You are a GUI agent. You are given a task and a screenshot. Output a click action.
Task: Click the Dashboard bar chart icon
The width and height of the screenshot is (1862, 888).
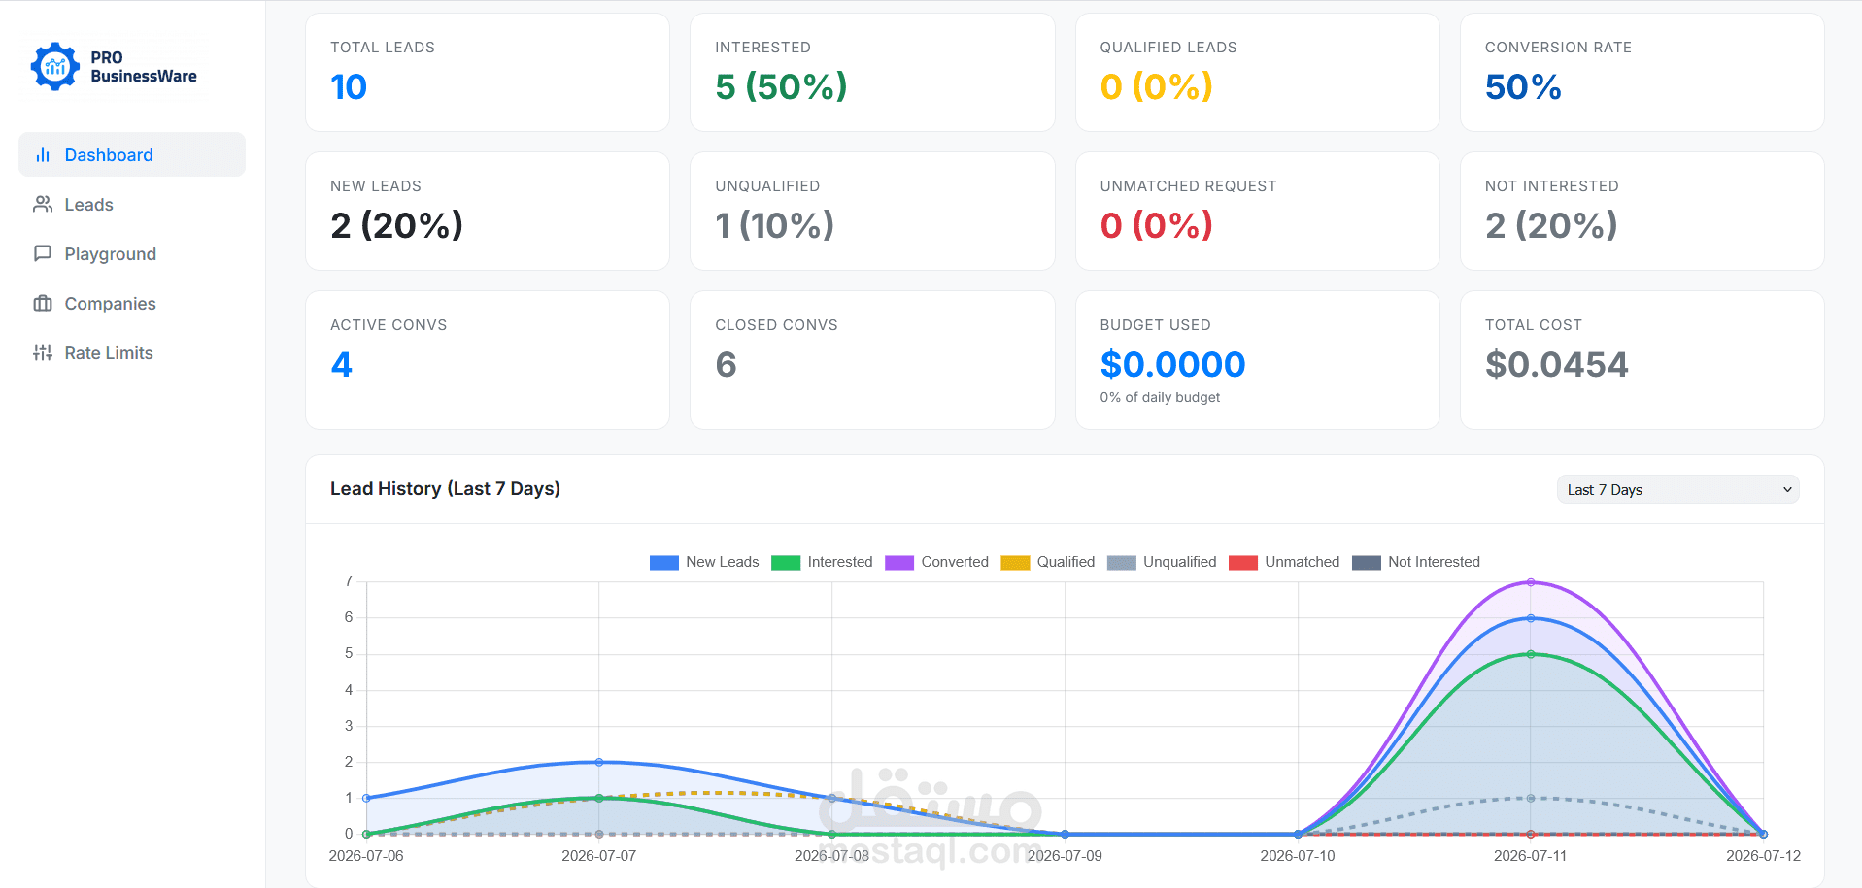43,155
